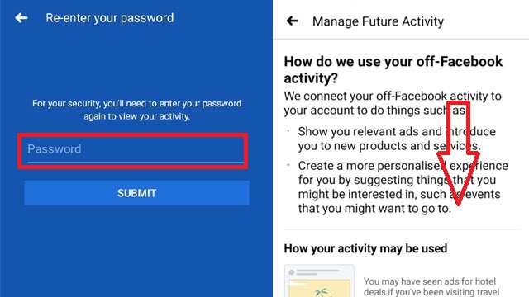Select bullet 'Create a more personalised experience'
This screenshot has height=297, width=529.
point(403,186)
